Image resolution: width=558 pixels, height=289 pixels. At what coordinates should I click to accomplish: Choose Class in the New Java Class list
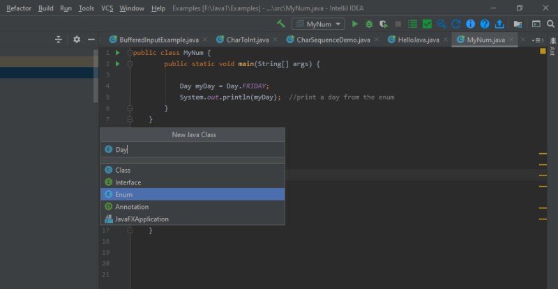193,171
